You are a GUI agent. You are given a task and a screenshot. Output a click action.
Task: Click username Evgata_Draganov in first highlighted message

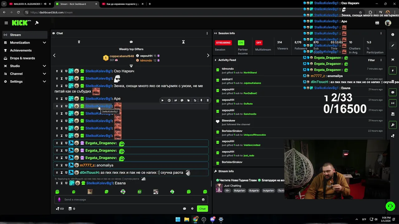tap(101, 143)
